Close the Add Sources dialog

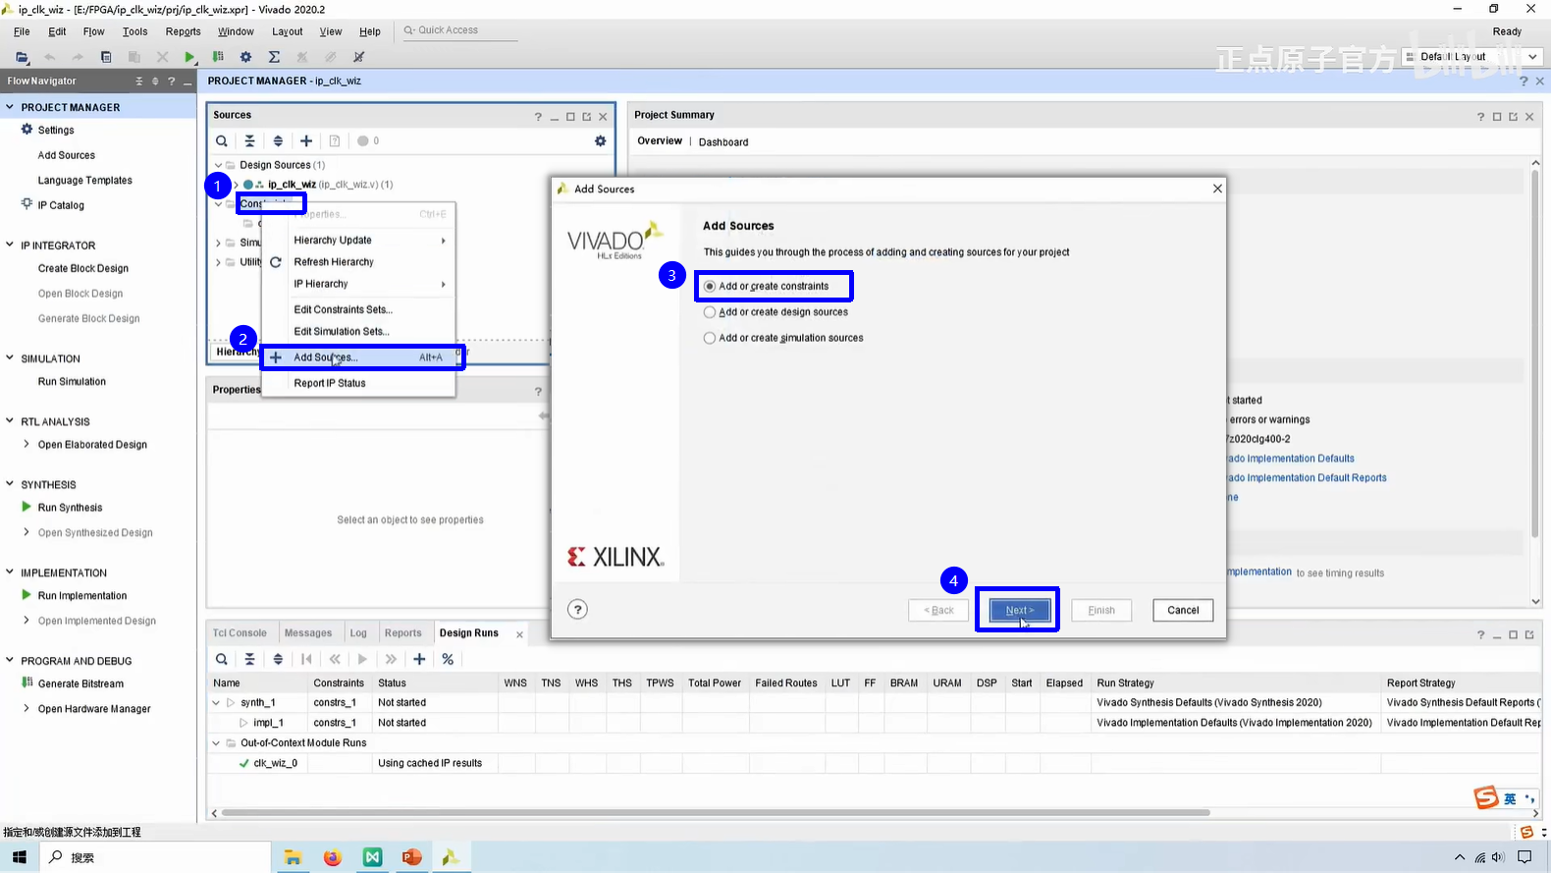tap(1217, 189)
